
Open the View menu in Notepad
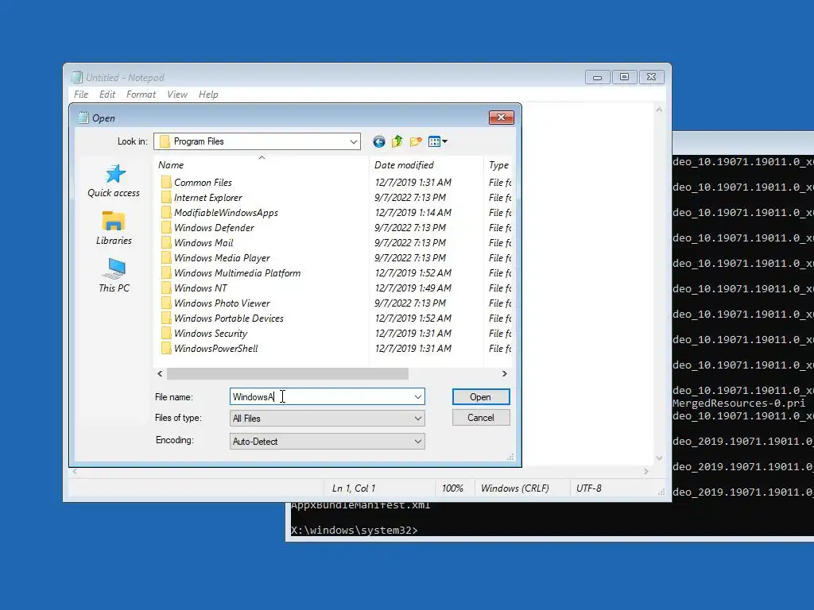pos(177,95)
